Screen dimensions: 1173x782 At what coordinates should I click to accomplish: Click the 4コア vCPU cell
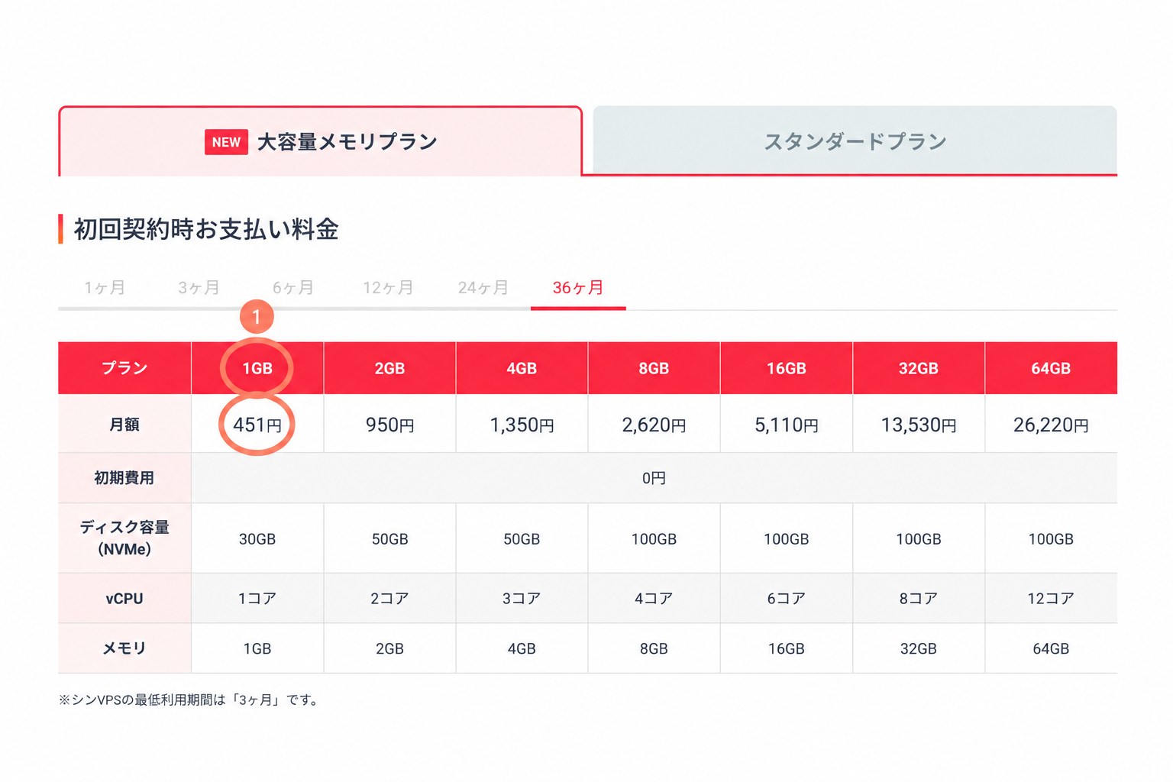pos(654,599)
